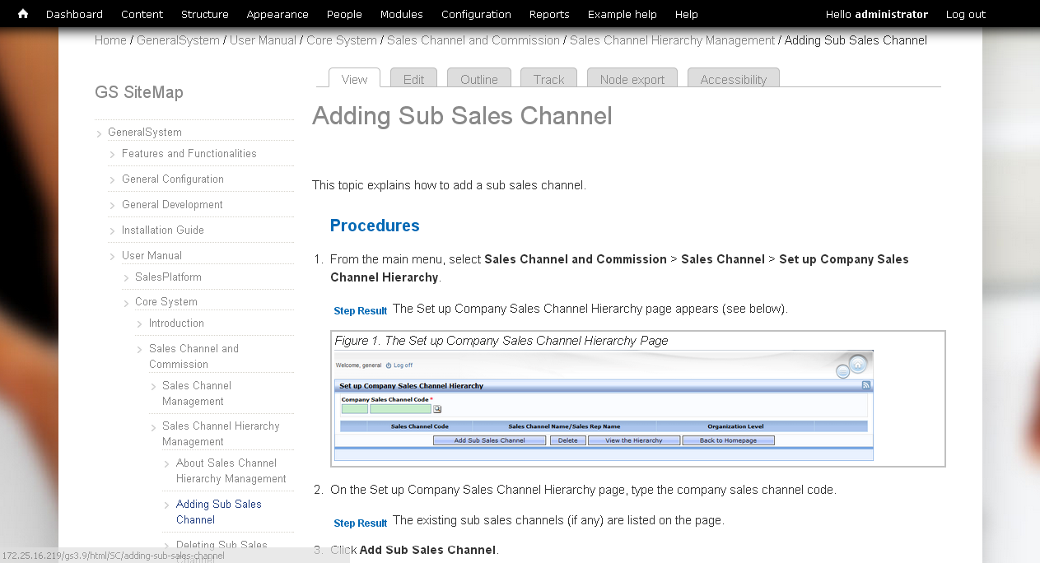
Task: Switch to the Track tab
Action: pyautogui.click(x=548, y=79)
